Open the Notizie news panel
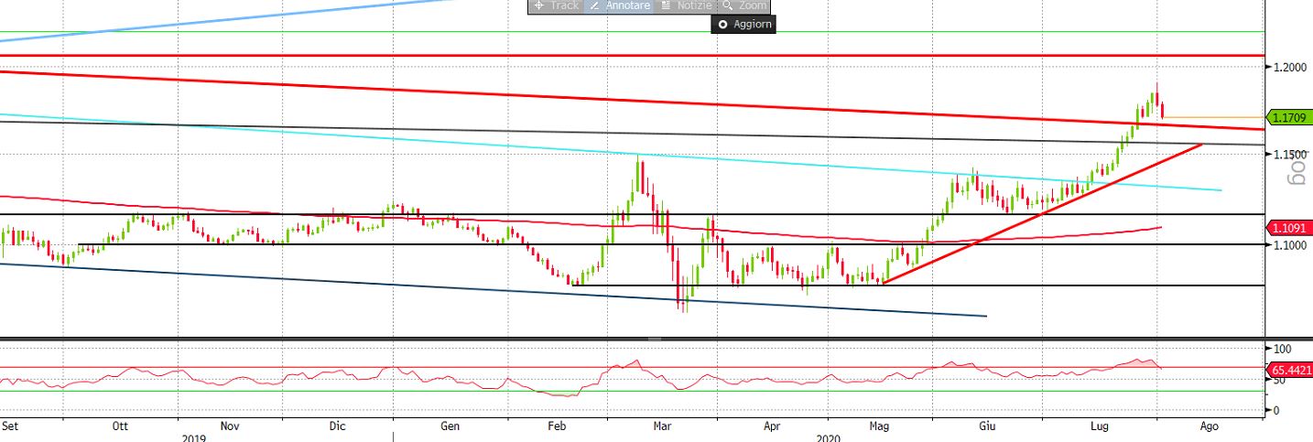 click(687, 5)
